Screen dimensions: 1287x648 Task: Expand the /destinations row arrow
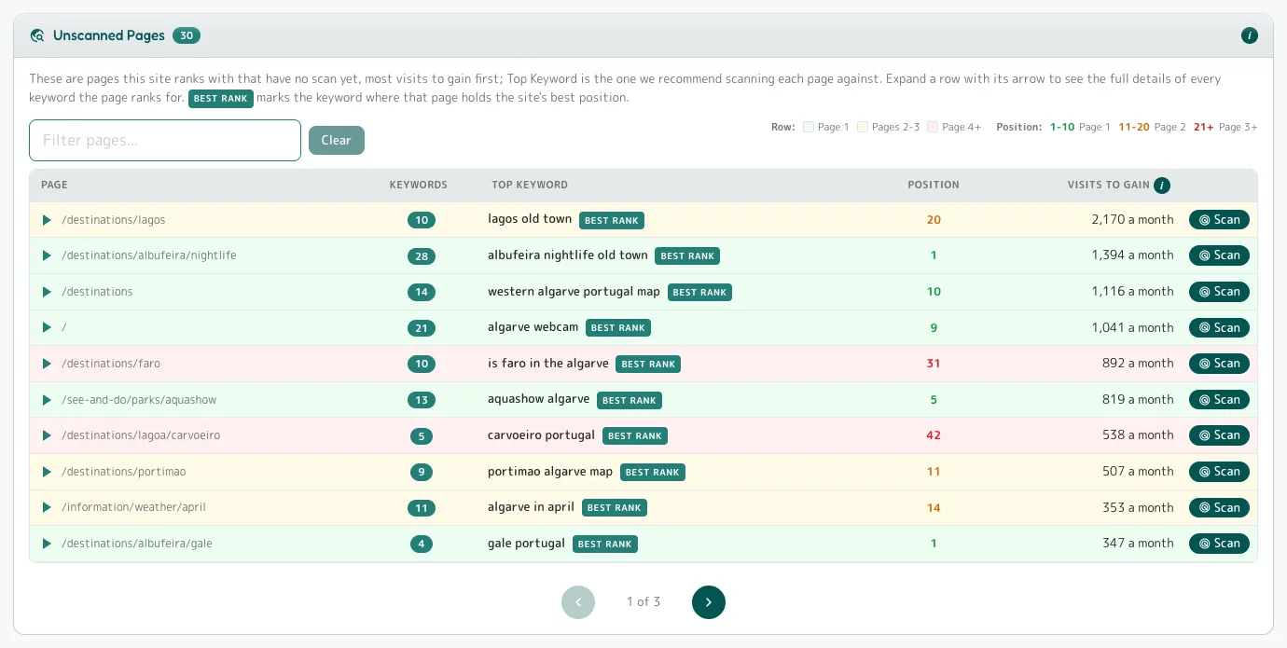(x=47, y=292)
